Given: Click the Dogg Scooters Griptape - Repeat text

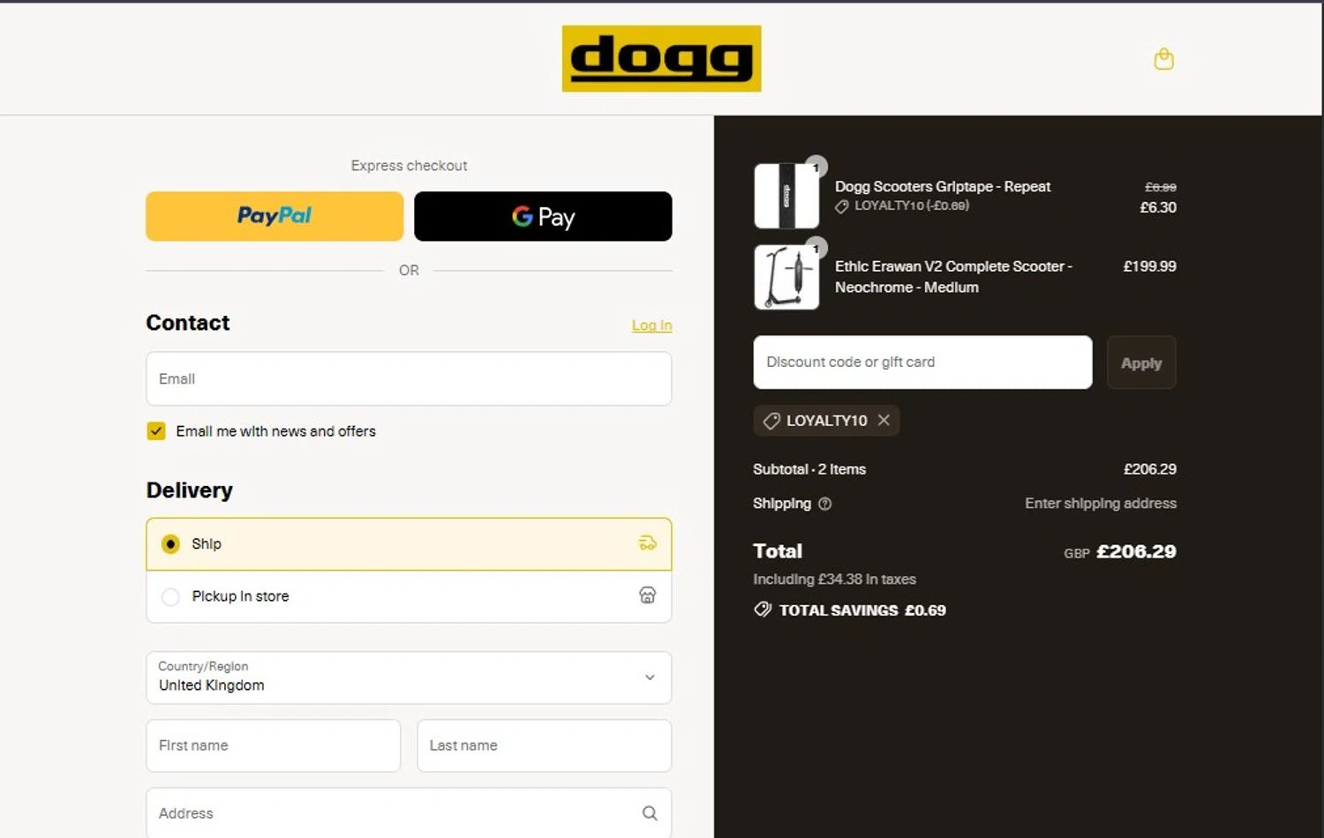Looking at the screenshot, I should (943, 187).
